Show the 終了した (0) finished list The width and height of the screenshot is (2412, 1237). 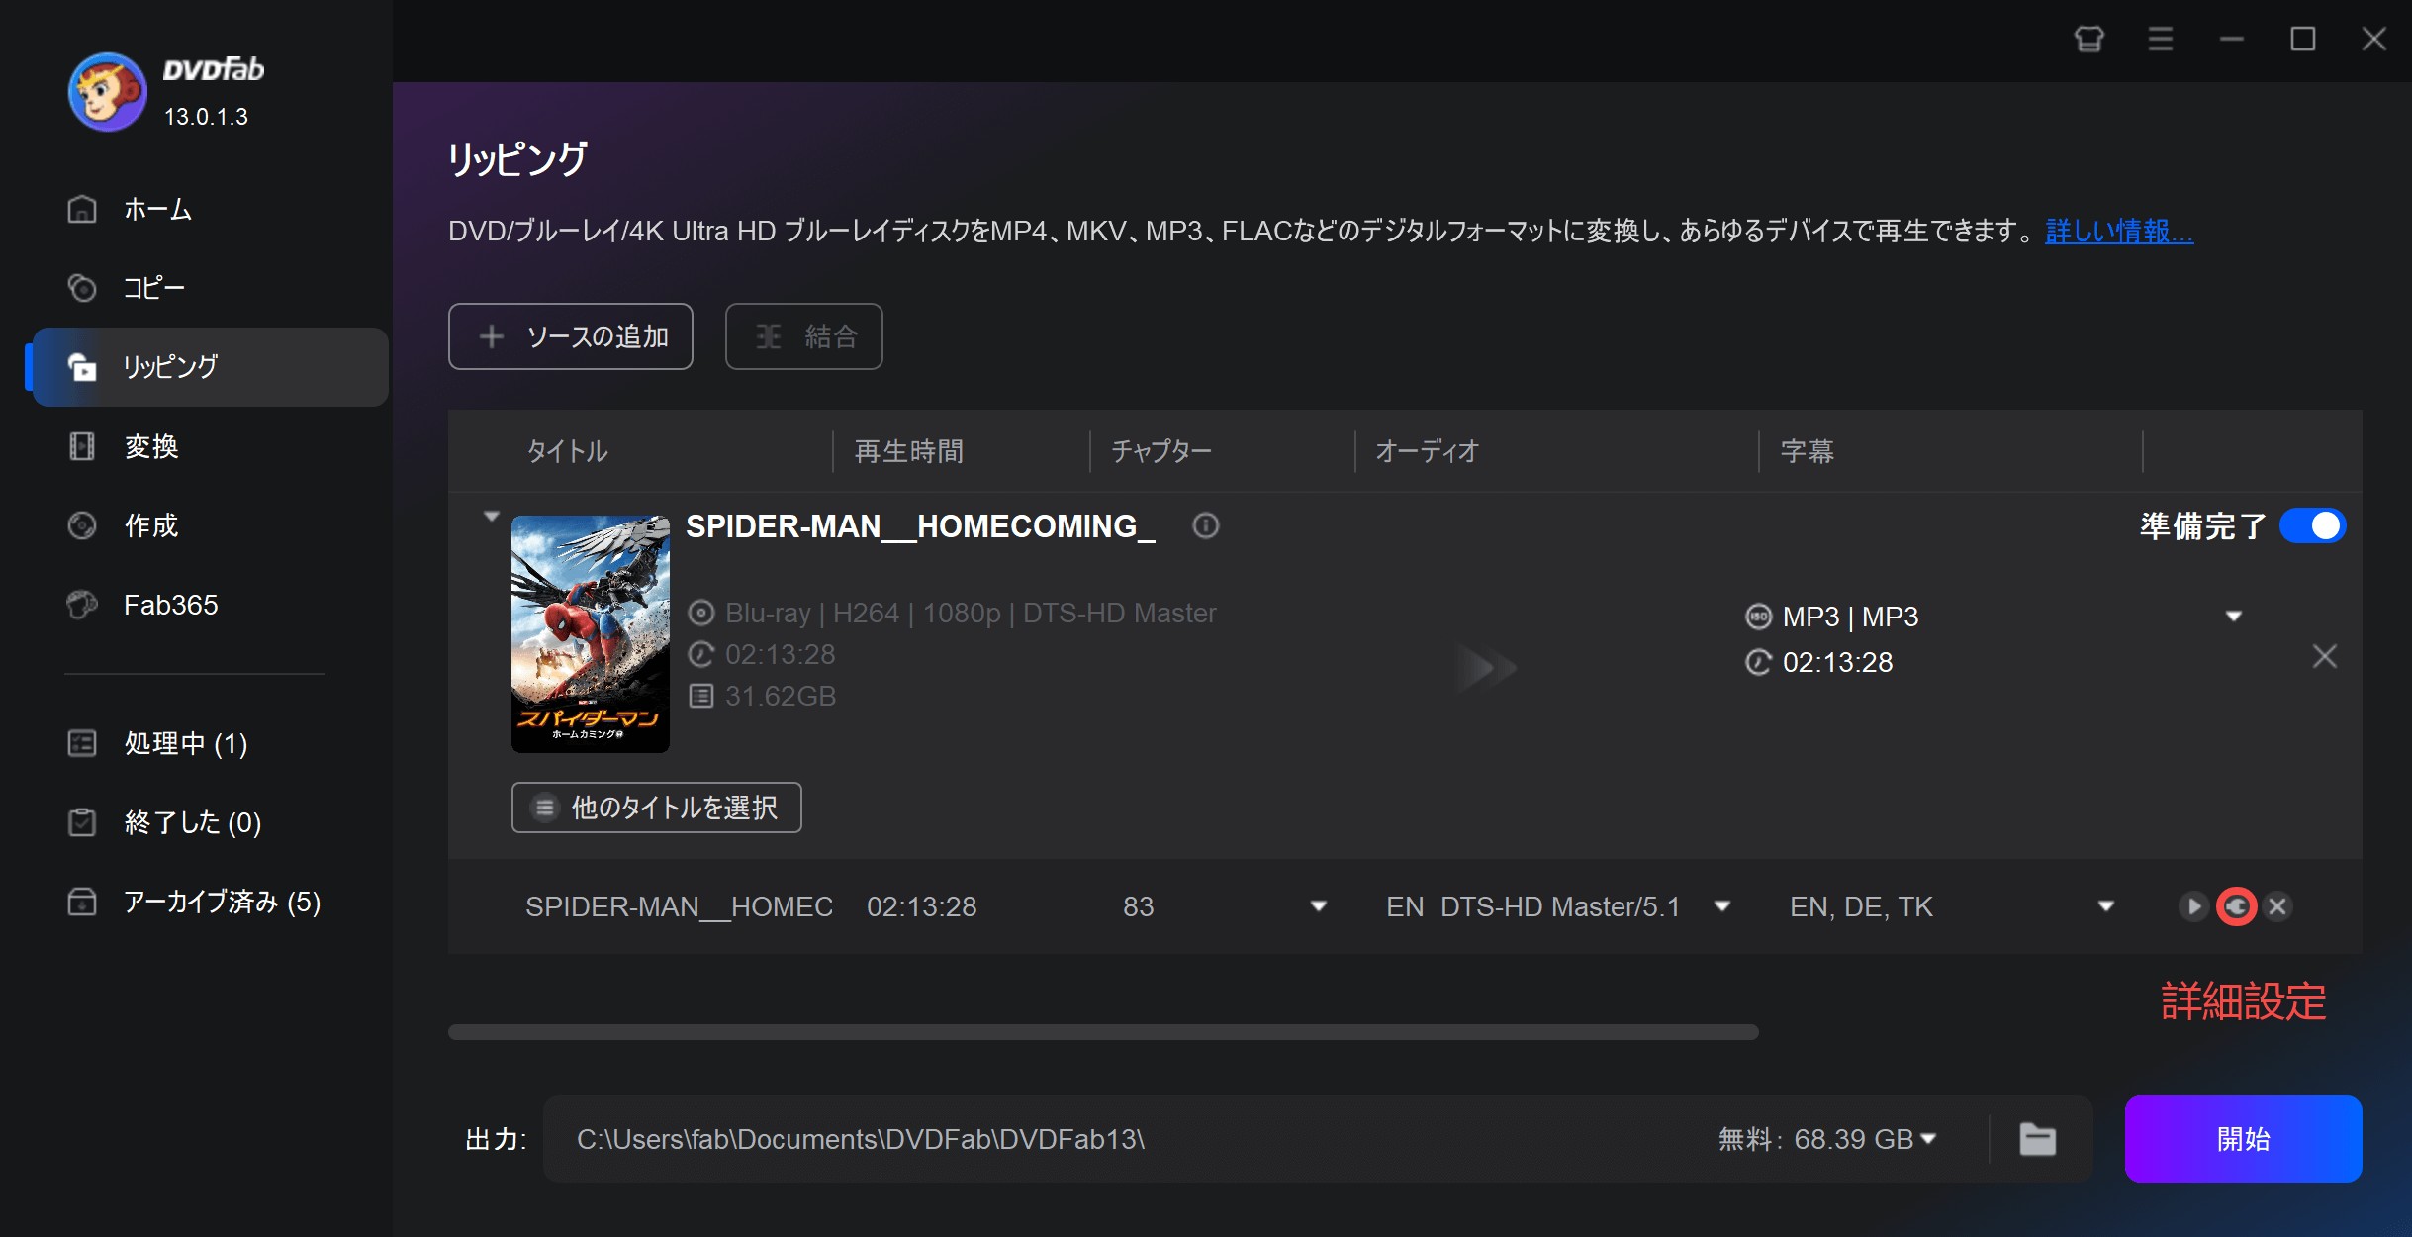pyautogui.click(x=210, y=822)
